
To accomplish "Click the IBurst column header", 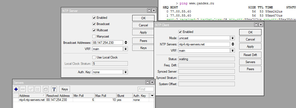I will coord(124,95).
